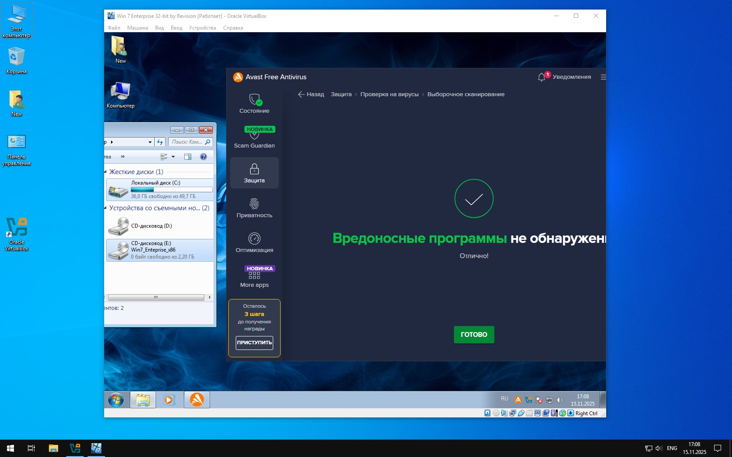Open Приватность fingerprint section
Image resolution: width=732 pixels, height=457 pixels.
(254, 208)
